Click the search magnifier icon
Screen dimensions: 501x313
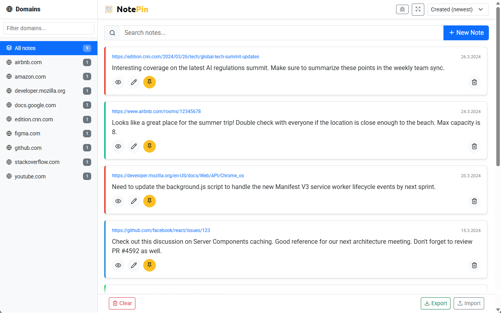pyautogui.click(x=112, y=32)
